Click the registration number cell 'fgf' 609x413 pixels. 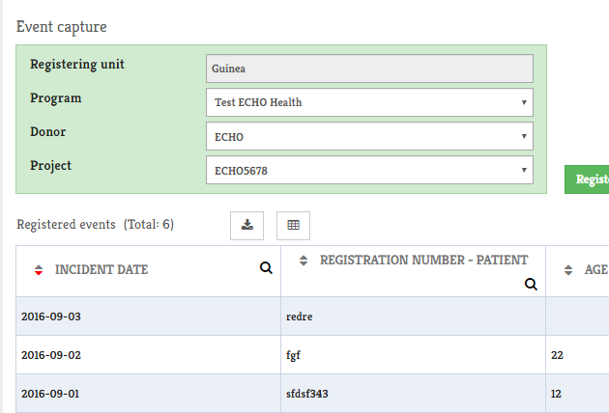294,355
